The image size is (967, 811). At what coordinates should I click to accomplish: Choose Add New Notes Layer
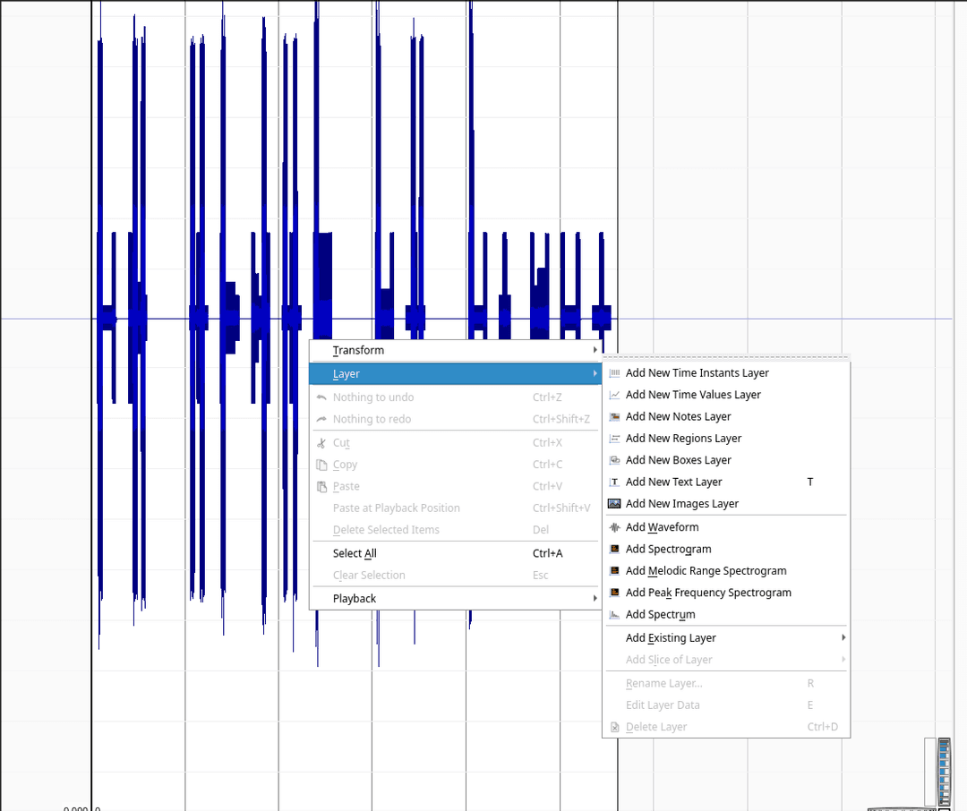[x=726, y=417]
